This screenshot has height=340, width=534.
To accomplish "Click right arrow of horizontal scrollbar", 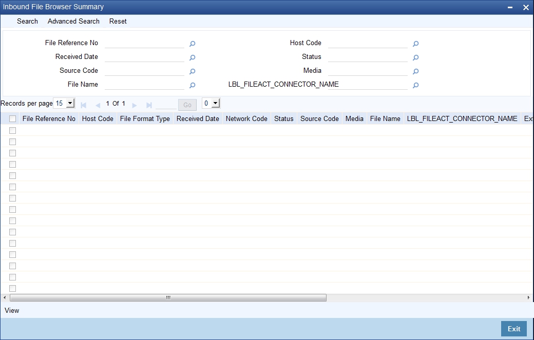I will tap(528, 297).
